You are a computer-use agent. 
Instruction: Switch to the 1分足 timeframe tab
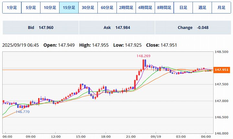tap(12, 7)
